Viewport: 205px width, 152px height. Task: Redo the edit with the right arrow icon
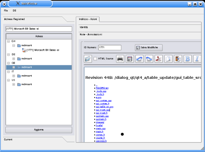149,59
